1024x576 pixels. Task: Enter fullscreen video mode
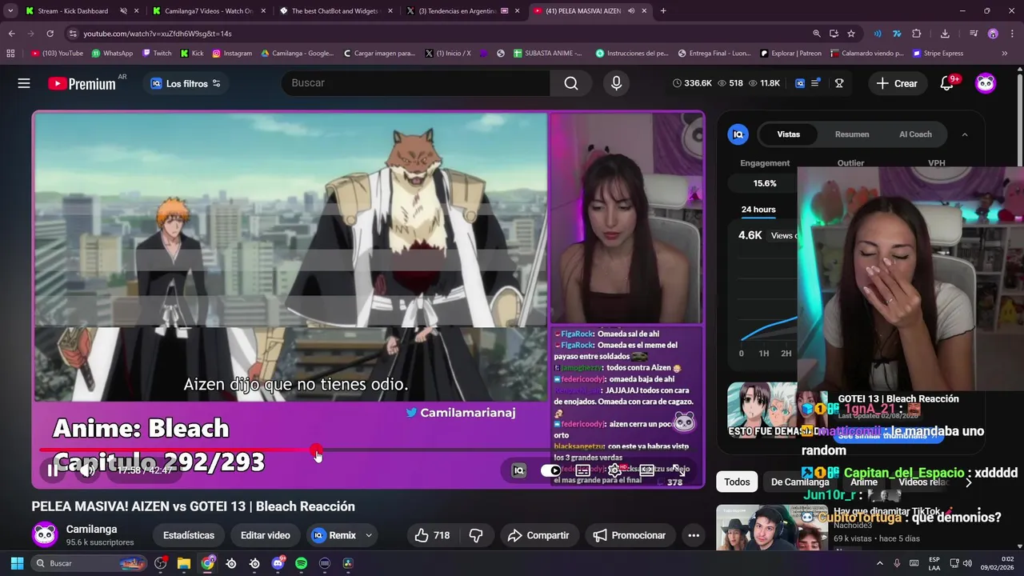point(678,470)
